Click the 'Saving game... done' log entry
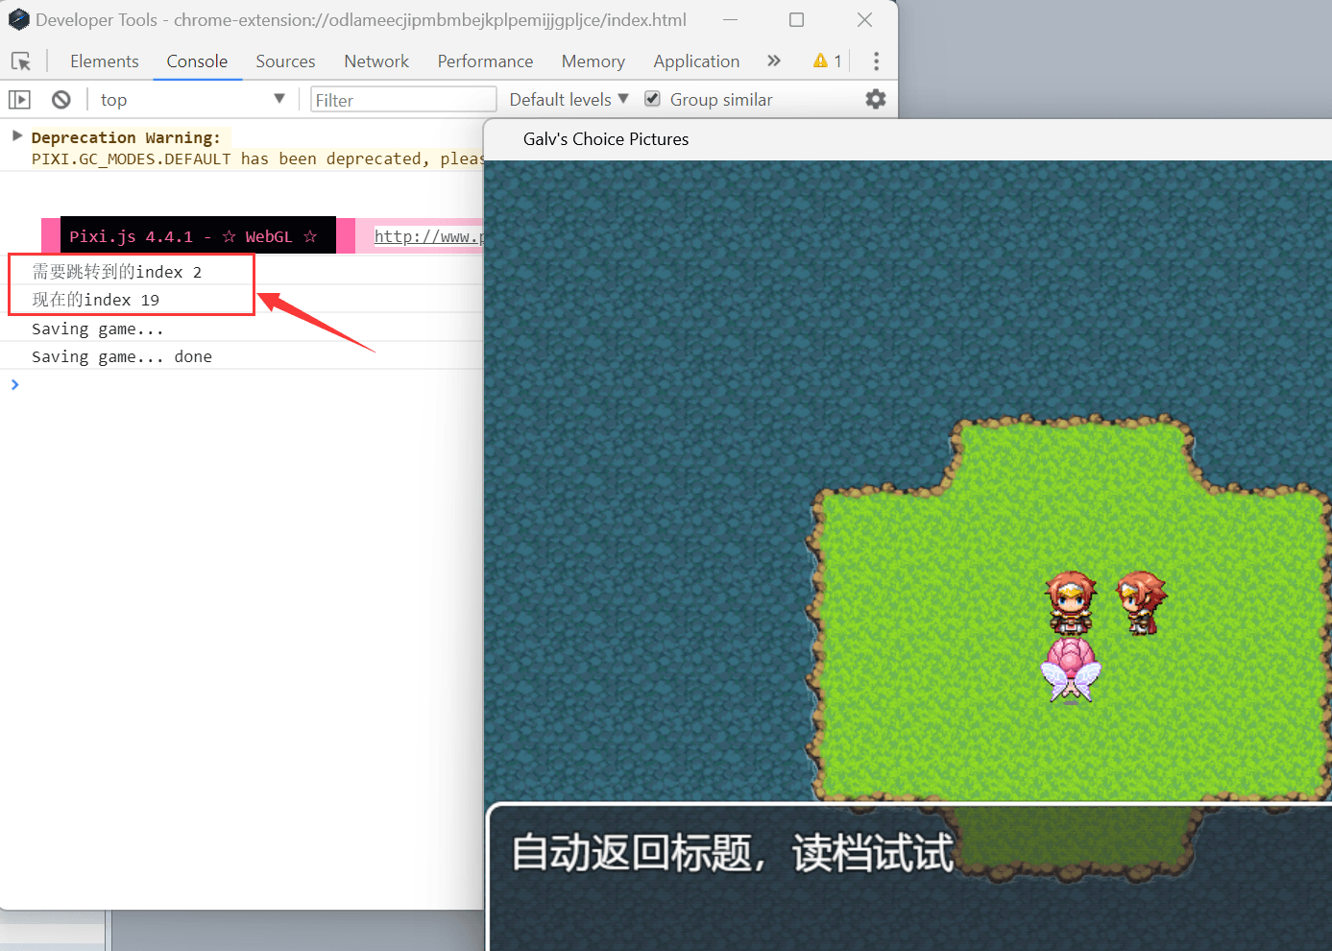The width and height of the screenshot is (1332, 951). click(122, 356)
